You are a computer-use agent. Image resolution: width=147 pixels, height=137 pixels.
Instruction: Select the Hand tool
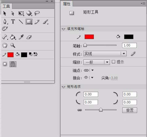[5, 45]
